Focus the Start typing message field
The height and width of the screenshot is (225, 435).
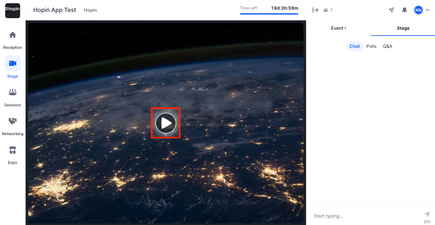pos(366,216)
